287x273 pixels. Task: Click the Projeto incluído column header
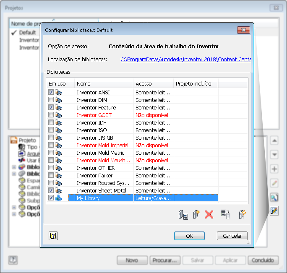[196, 83]
